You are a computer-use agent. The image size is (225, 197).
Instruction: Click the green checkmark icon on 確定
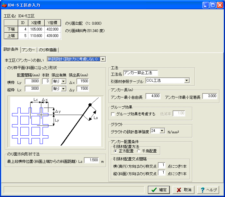(x=154, y=190)
